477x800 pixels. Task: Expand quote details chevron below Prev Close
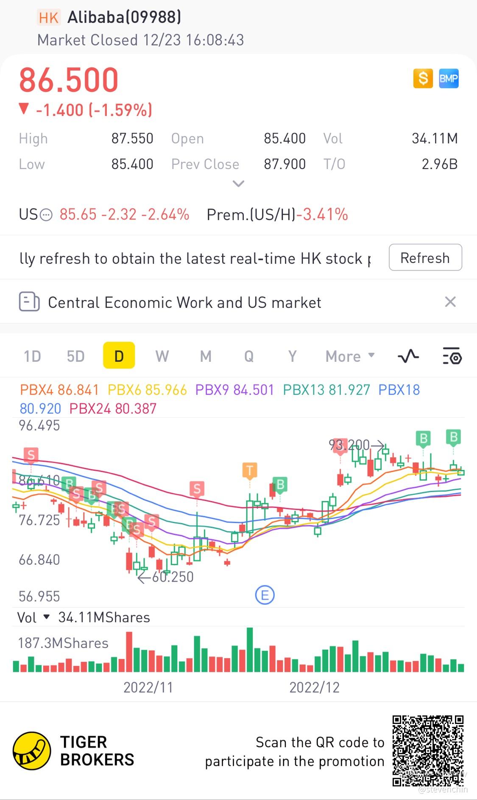[x=239, y=184]
